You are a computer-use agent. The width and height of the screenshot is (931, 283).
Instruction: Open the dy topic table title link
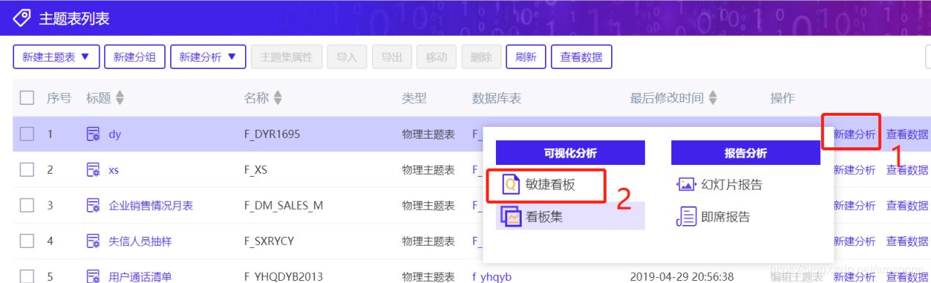click(x=115, y=135)
